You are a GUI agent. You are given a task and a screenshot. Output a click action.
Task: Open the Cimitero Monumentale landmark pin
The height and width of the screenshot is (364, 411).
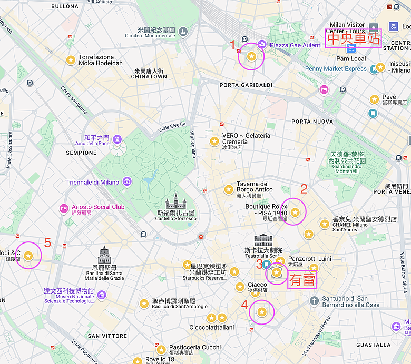(183, 32)
